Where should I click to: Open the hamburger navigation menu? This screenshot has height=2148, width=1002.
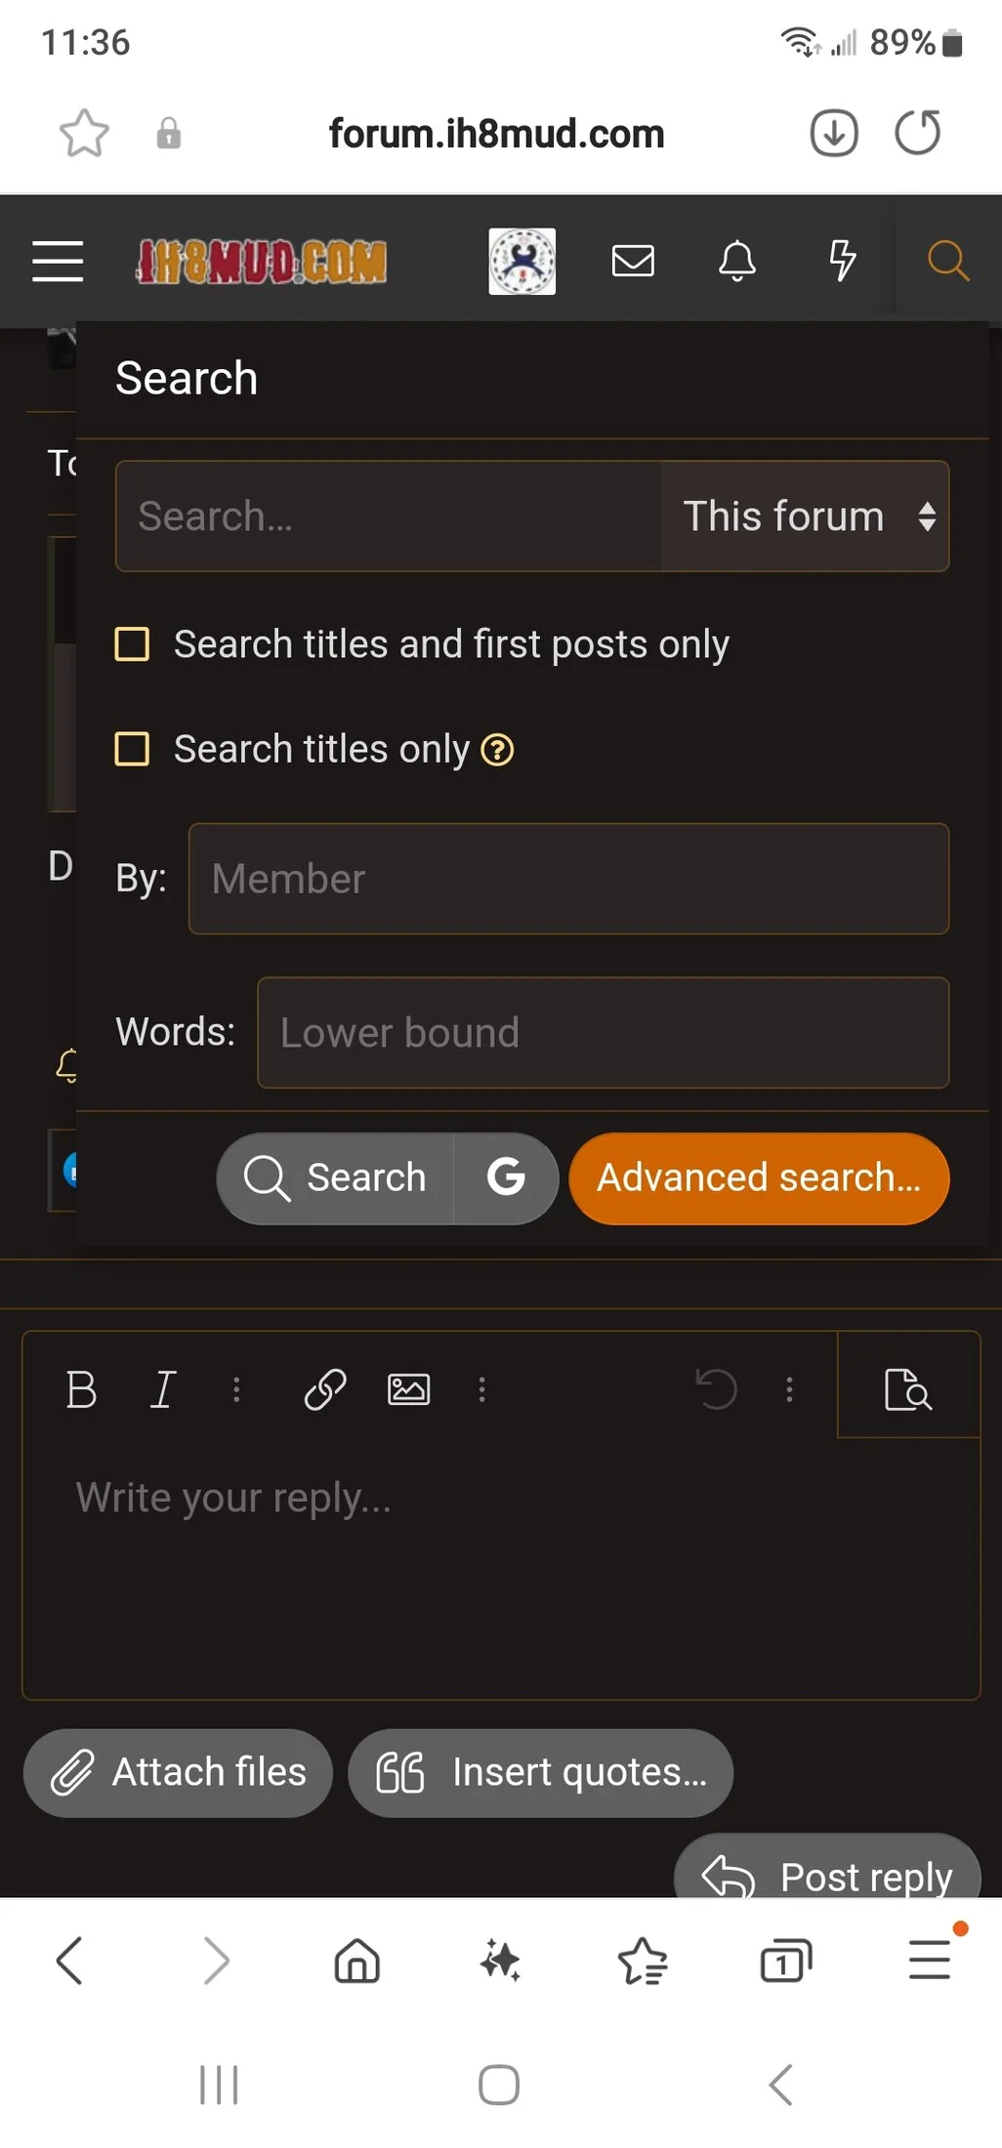click(x=58, y=261)
